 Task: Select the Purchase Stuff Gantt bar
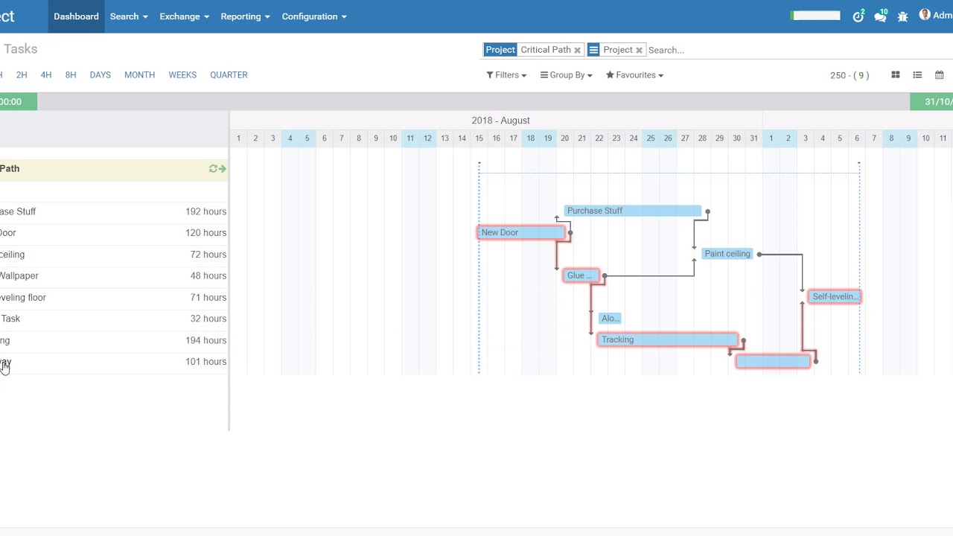(632, 211)
